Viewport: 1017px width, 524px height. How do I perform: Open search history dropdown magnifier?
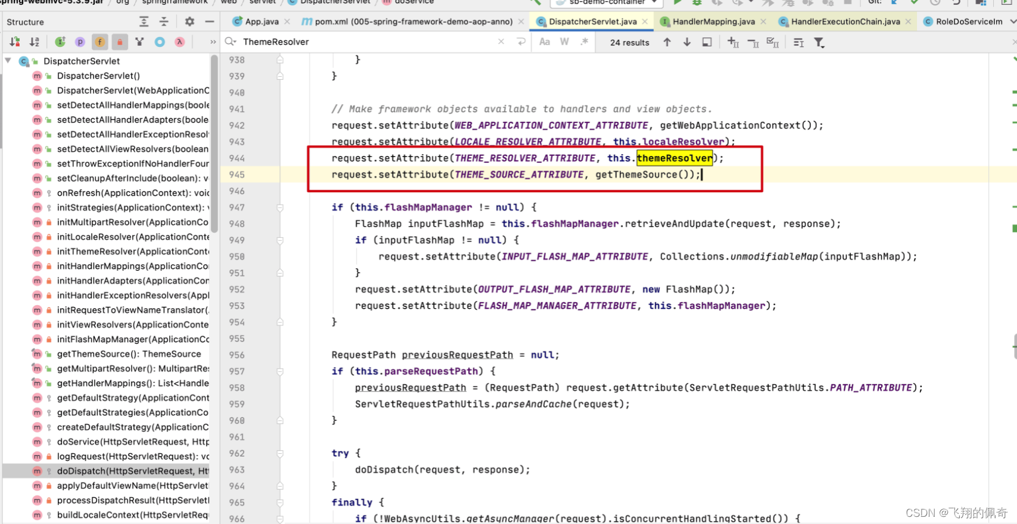point(230,42)
